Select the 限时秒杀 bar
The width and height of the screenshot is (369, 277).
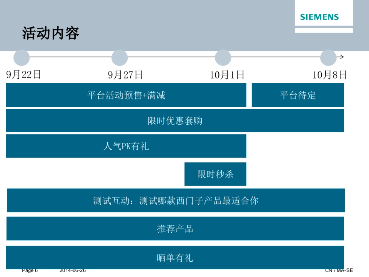tap(215, 174)
